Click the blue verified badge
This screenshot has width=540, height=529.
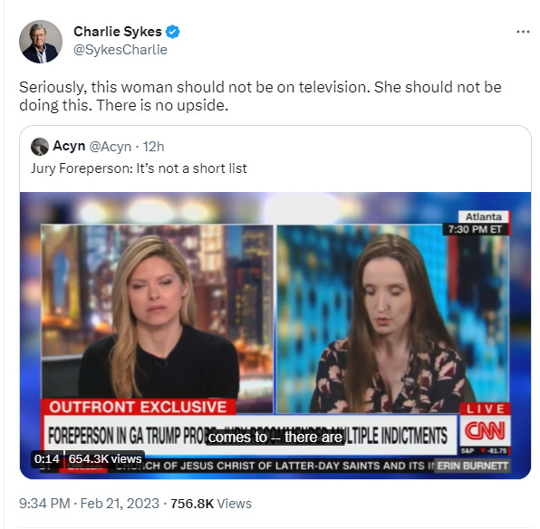[172, 32]
